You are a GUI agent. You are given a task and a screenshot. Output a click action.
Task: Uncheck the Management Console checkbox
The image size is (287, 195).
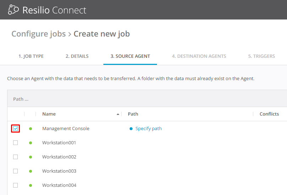[x=15, y=129]
